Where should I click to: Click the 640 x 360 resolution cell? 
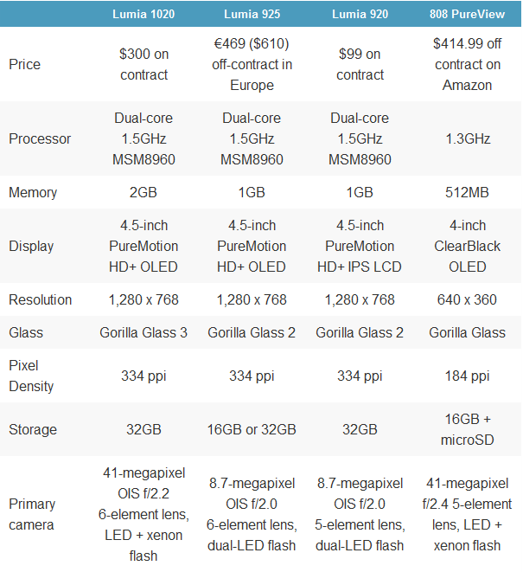467,300
